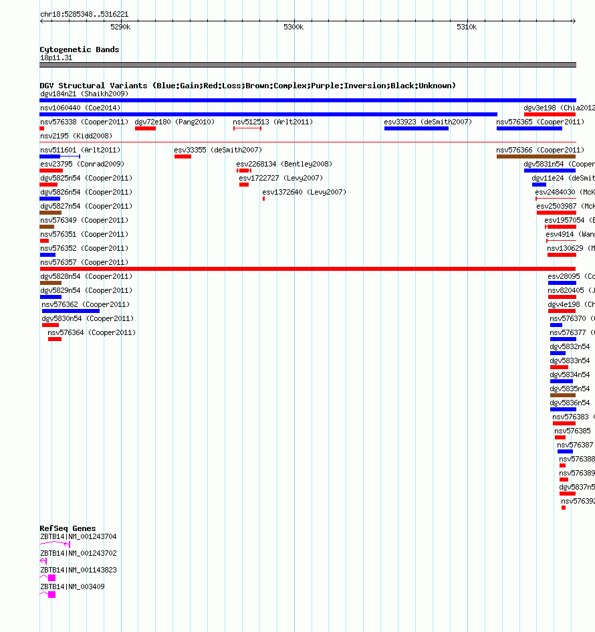Open variant esv2268134 (Bentley2008) label

coord(284,165)
